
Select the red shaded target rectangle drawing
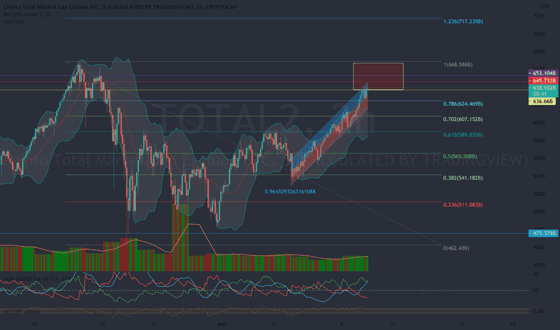378,76
